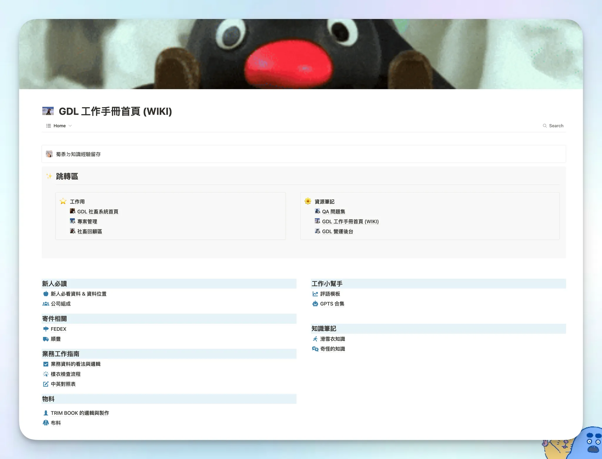Click the icon beside 社畜回顧區

tap(73, 231)
